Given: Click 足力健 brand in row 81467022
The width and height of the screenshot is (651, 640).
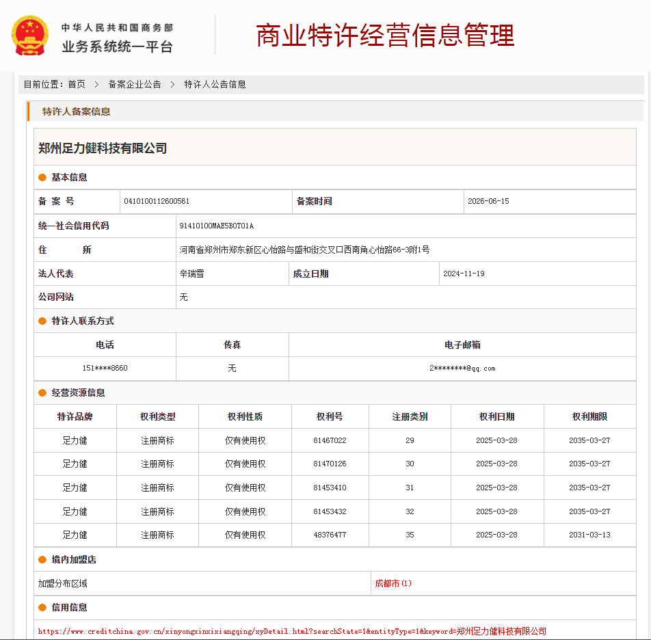Looking at the screenshot, I should tap(75, 441).
